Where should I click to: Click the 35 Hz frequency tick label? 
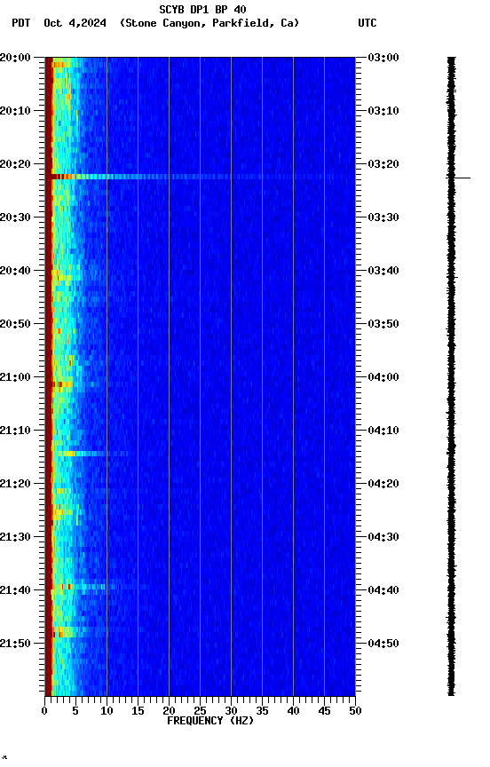[x=262, y=712]
